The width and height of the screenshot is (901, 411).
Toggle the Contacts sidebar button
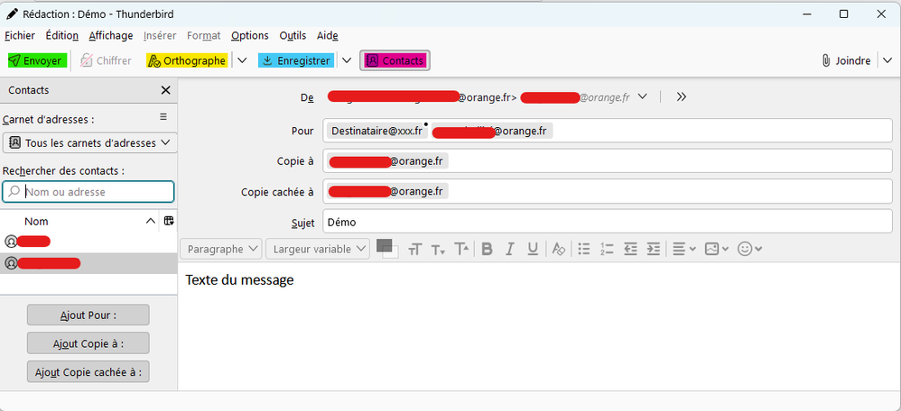pyautogui.click(x=395, y=61)
